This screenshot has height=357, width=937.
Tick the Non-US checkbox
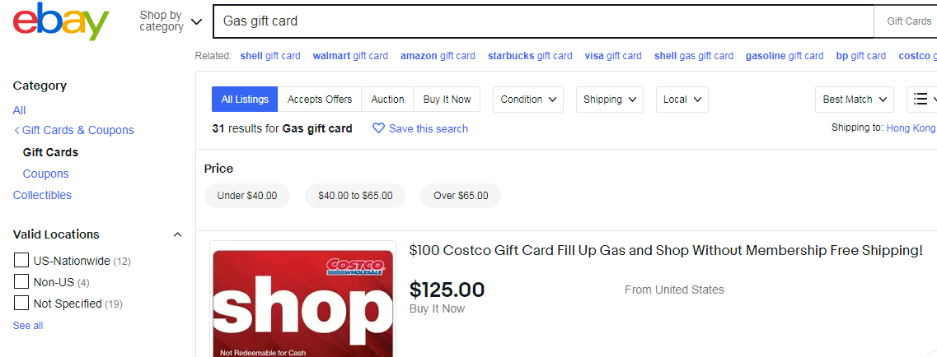(21, 282)
